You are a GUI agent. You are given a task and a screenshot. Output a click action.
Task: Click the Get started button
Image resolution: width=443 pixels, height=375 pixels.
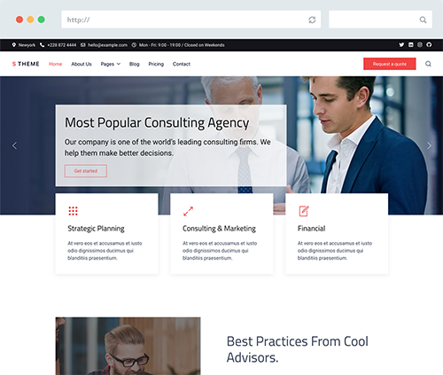click(86, 171)
